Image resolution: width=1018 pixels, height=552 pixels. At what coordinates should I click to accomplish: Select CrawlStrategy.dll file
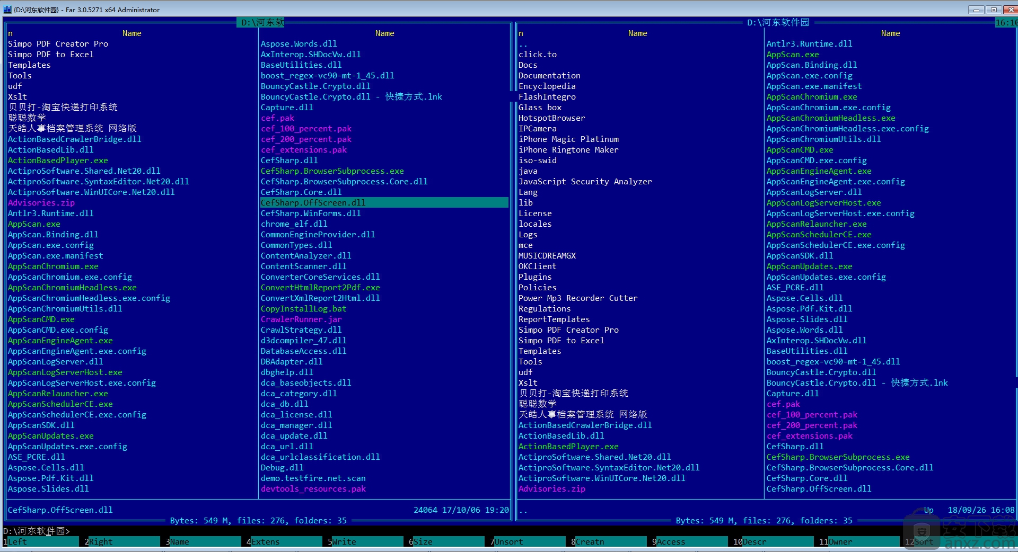tap(301, 330)
